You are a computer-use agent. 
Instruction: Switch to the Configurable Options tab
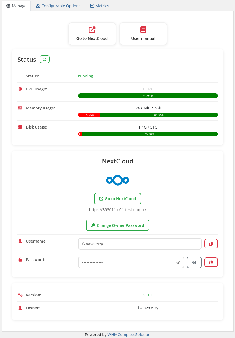pos(58,6)
